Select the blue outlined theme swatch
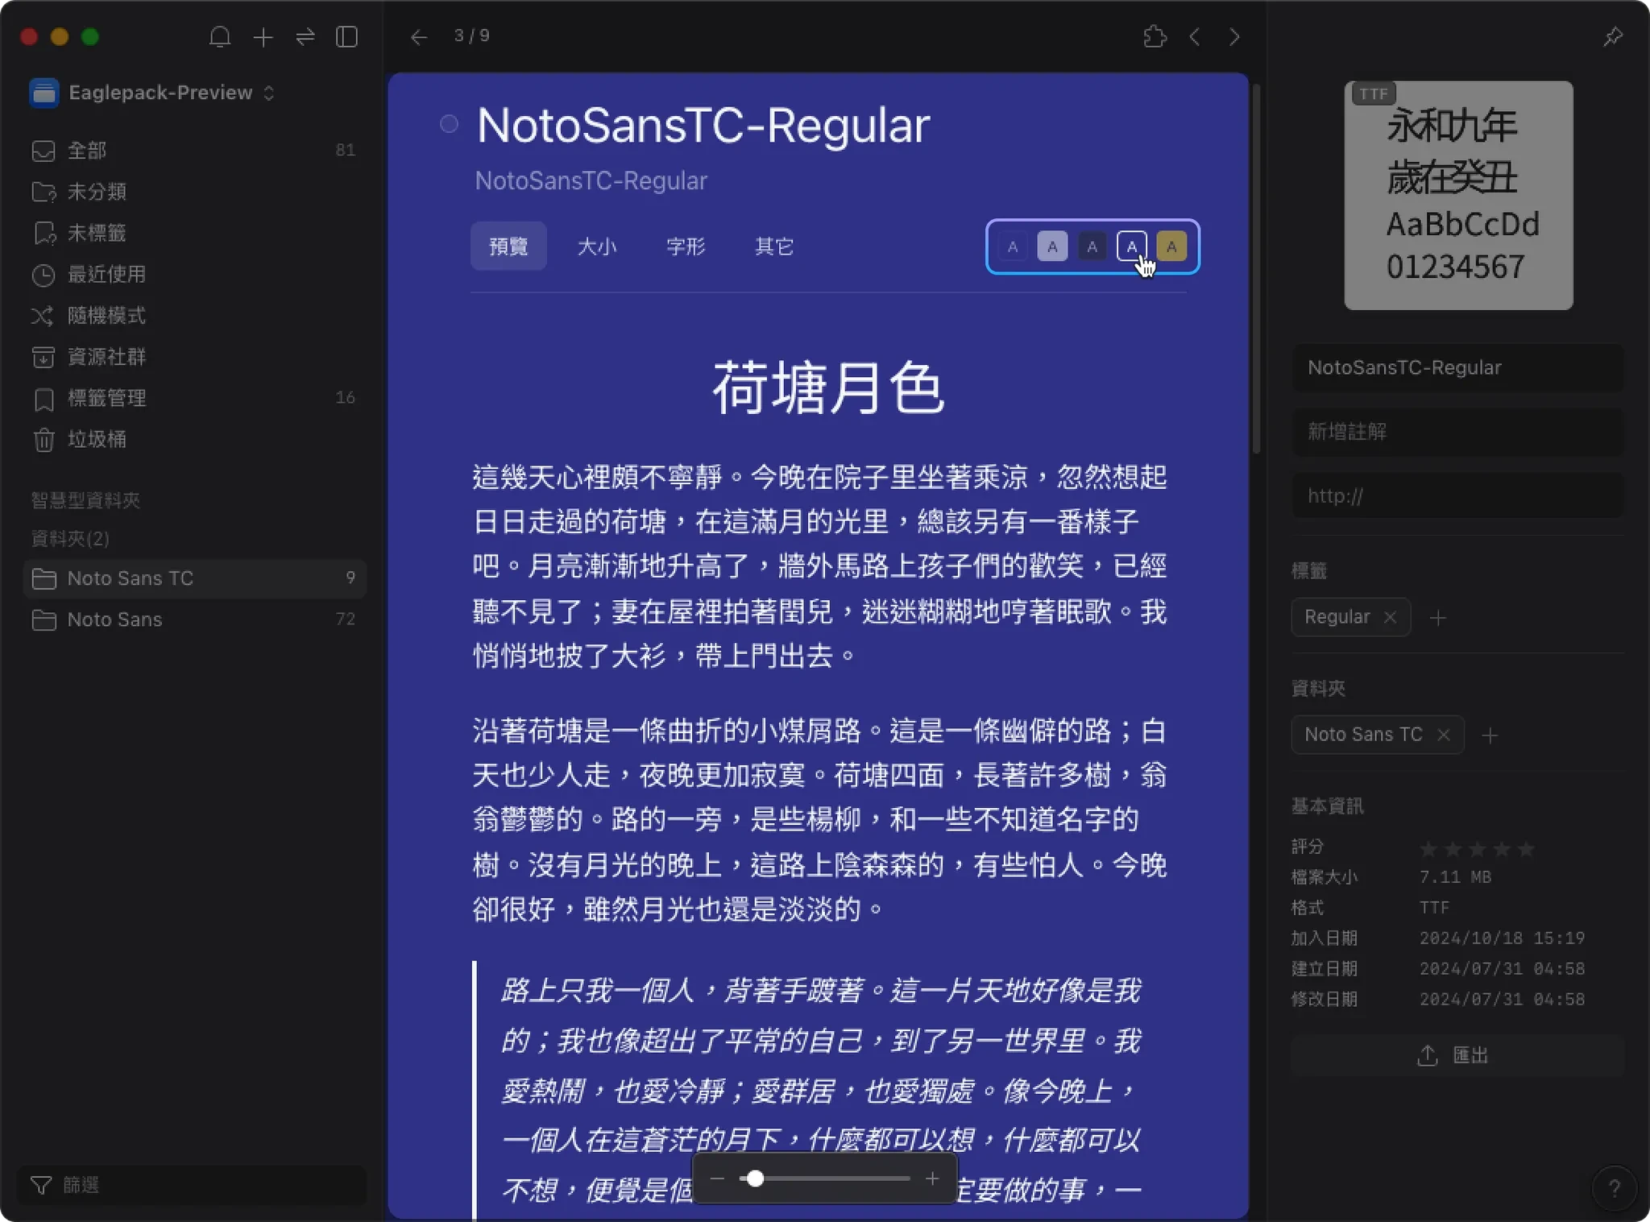Image resolution: width=1650 pixels, height=1222 pixels. pos(1131,246)
